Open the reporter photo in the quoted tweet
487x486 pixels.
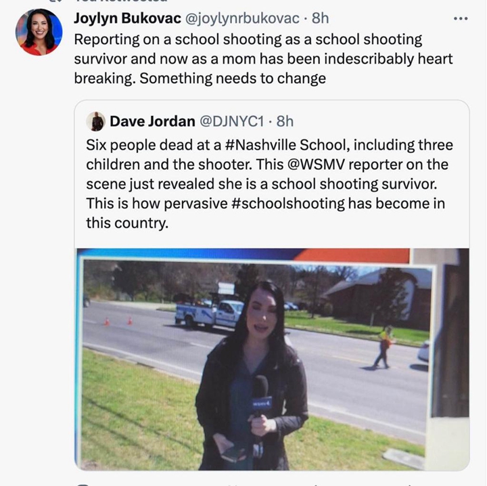pyautogui.click(x=272, y=359)
